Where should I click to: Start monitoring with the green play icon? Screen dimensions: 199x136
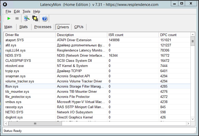[9, 19]
